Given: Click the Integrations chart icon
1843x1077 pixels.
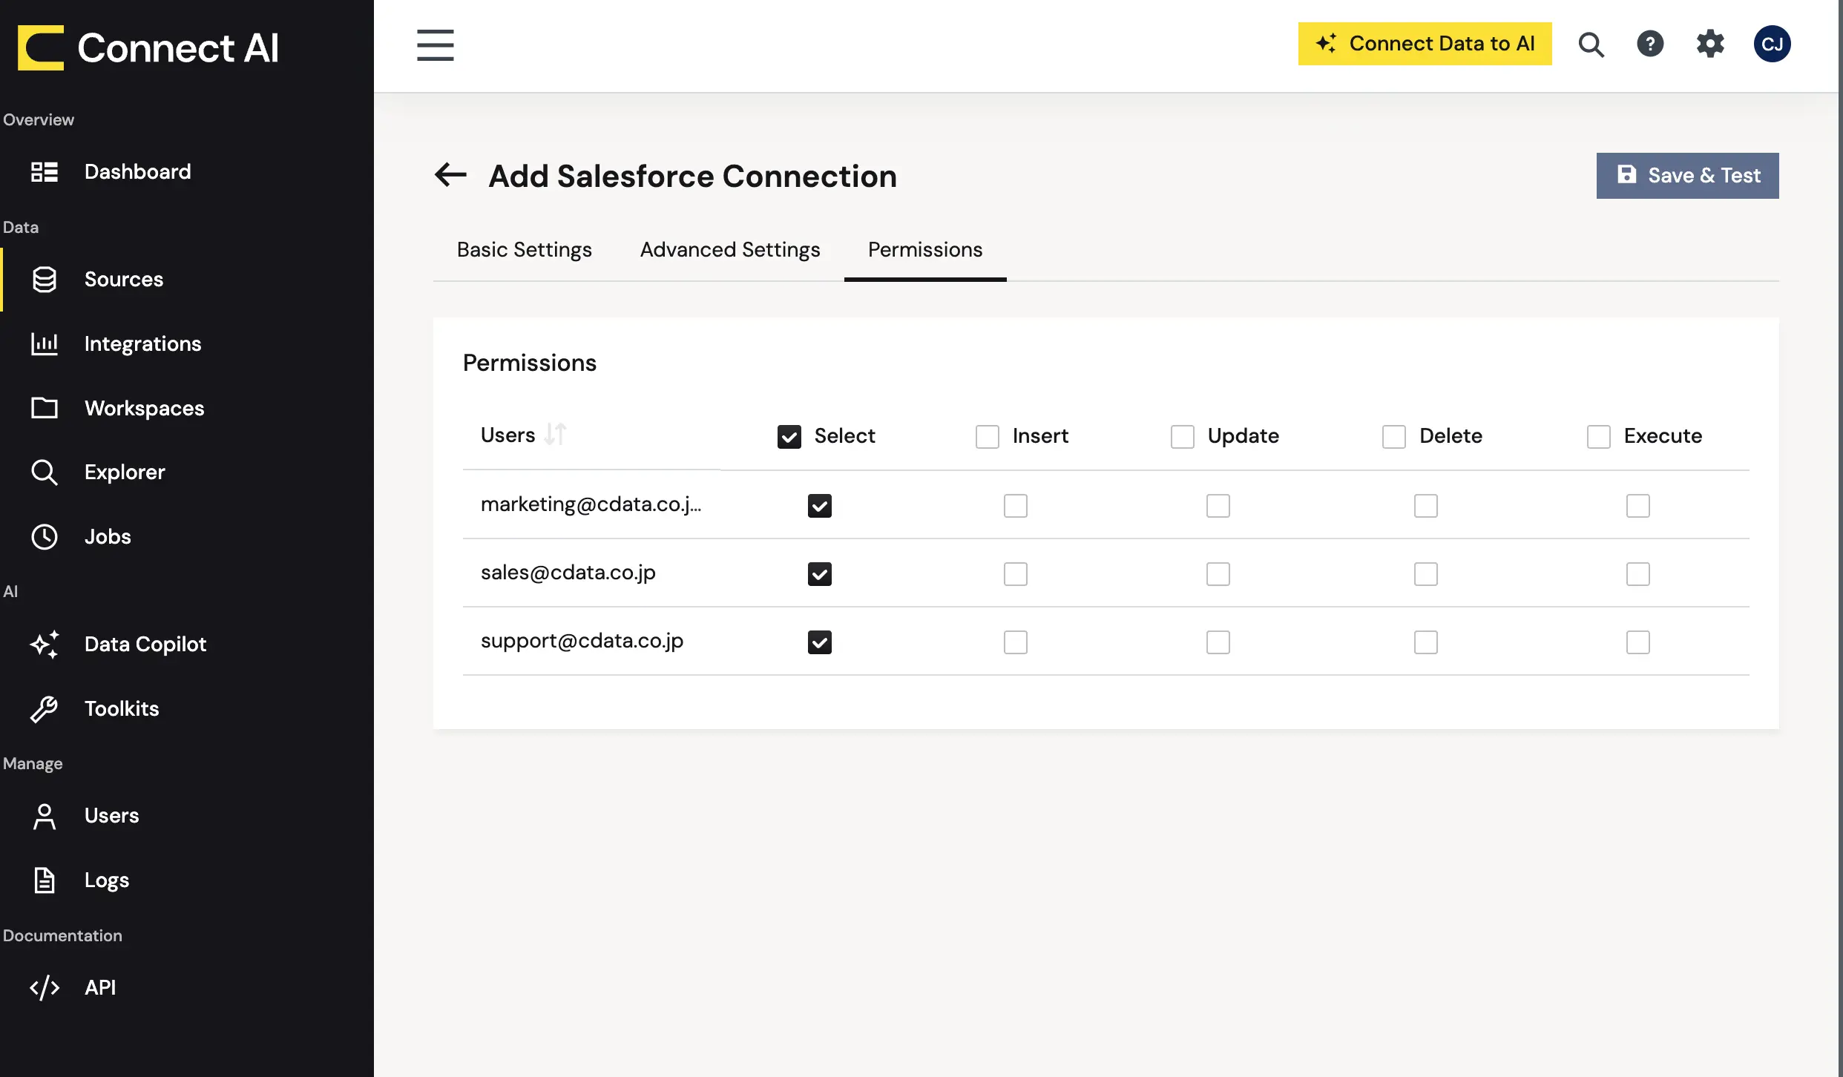Looking at the screenshot, I should pyautogui.click(x=45, y=343).
